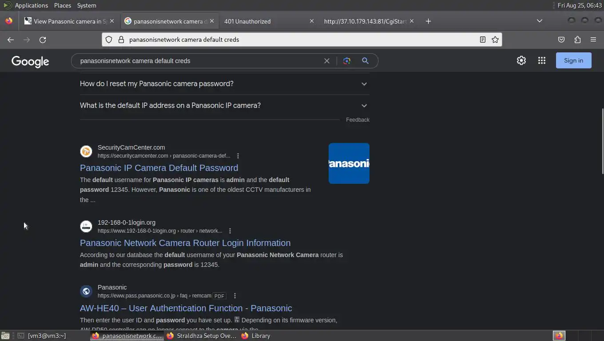Open the tracking protection shield icon

coord(109,40)
